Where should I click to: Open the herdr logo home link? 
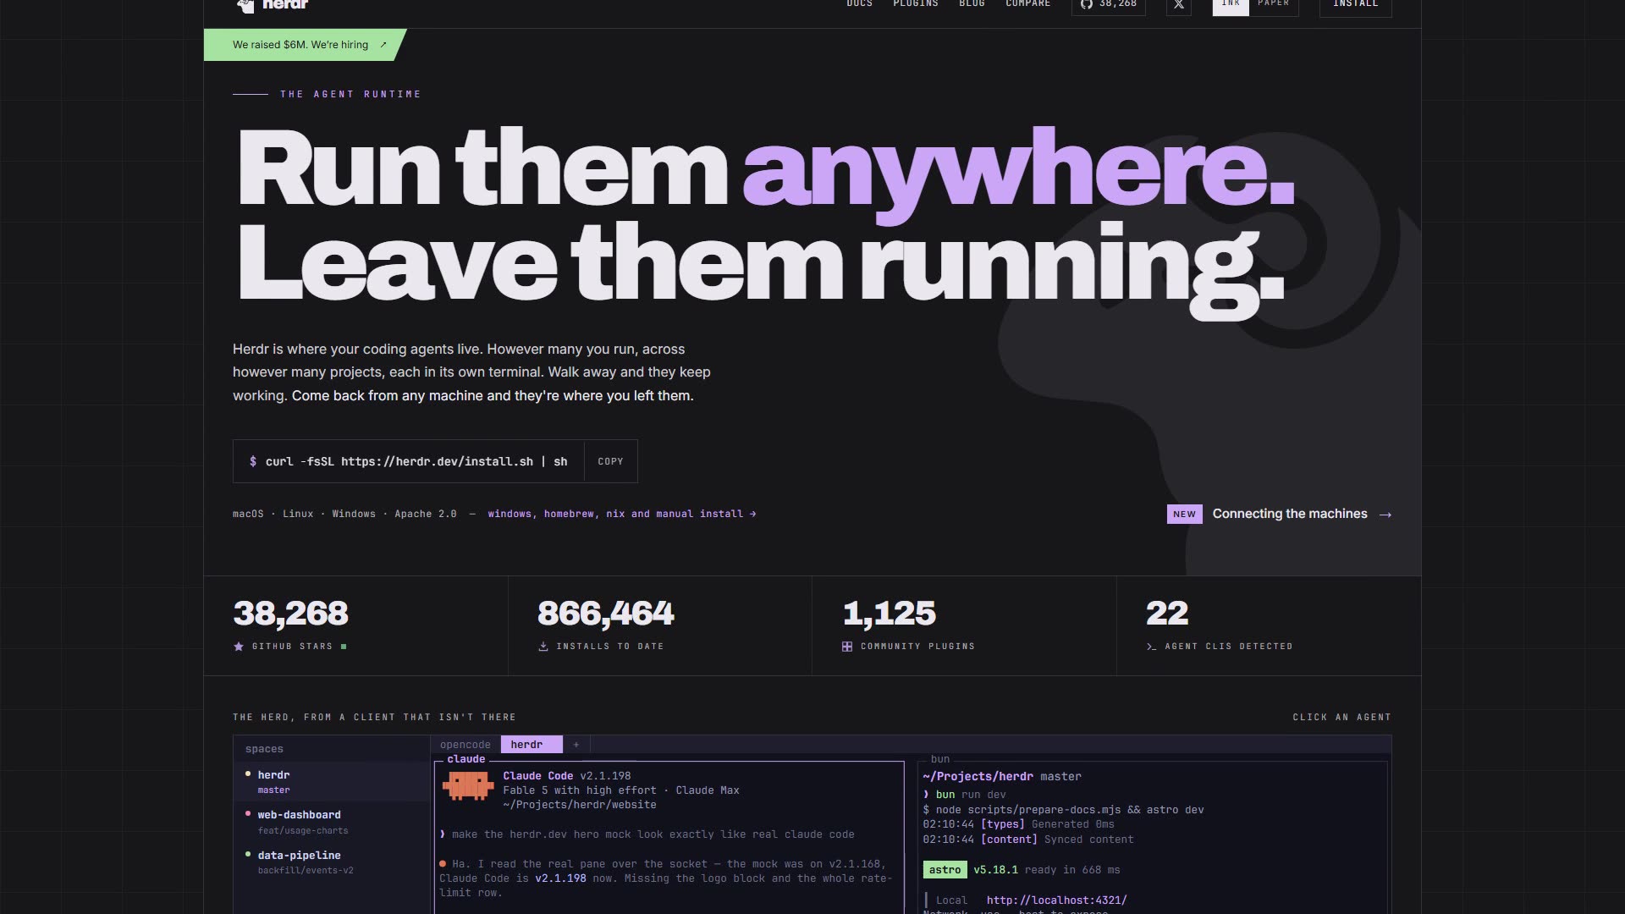click(273, 5)
